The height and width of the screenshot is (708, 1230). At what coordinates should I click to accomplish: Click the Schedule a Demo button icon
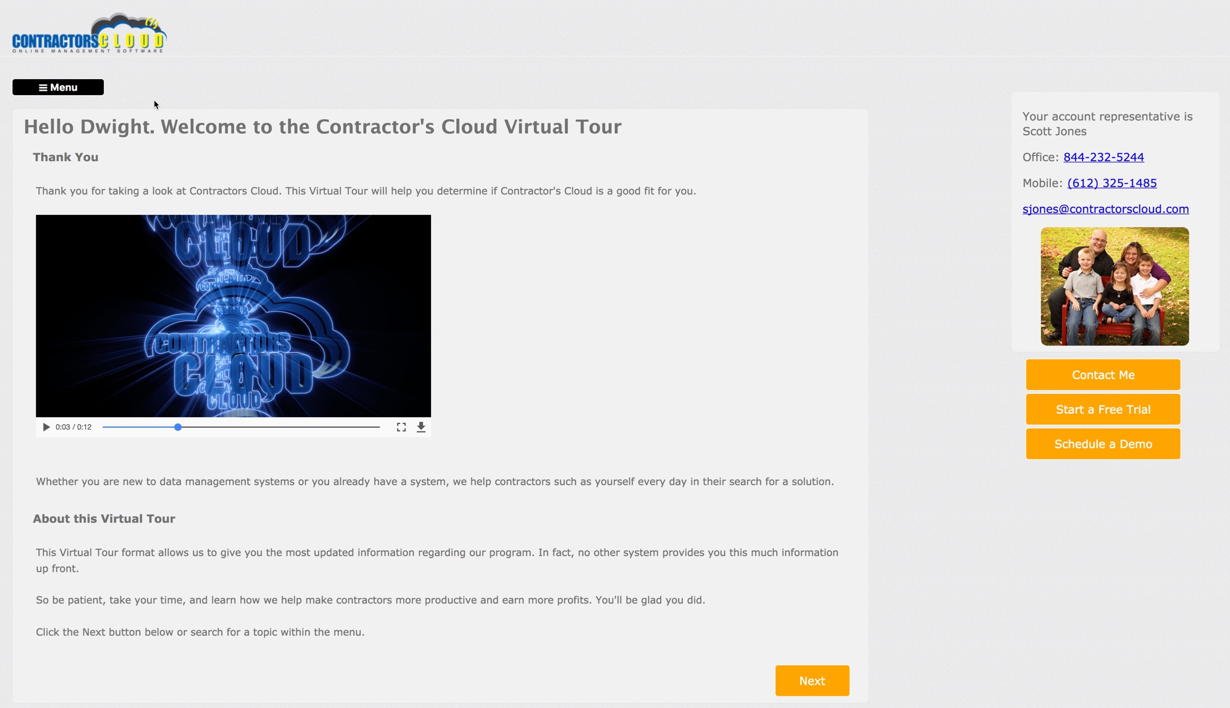pos(1102,444)
